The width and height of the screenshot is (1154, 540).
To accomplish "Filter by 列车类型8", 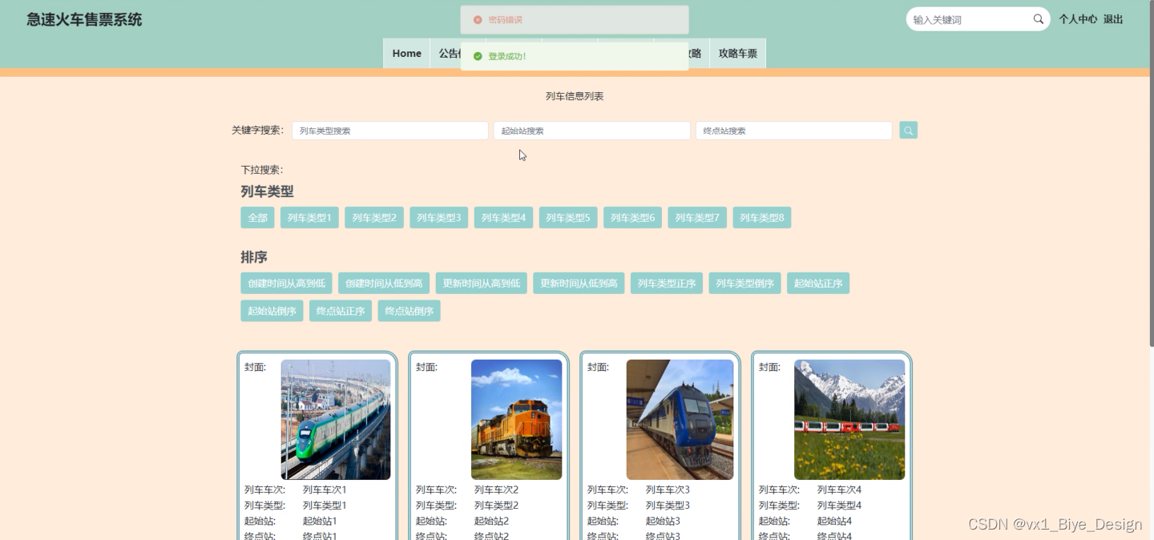I will 762,218.
